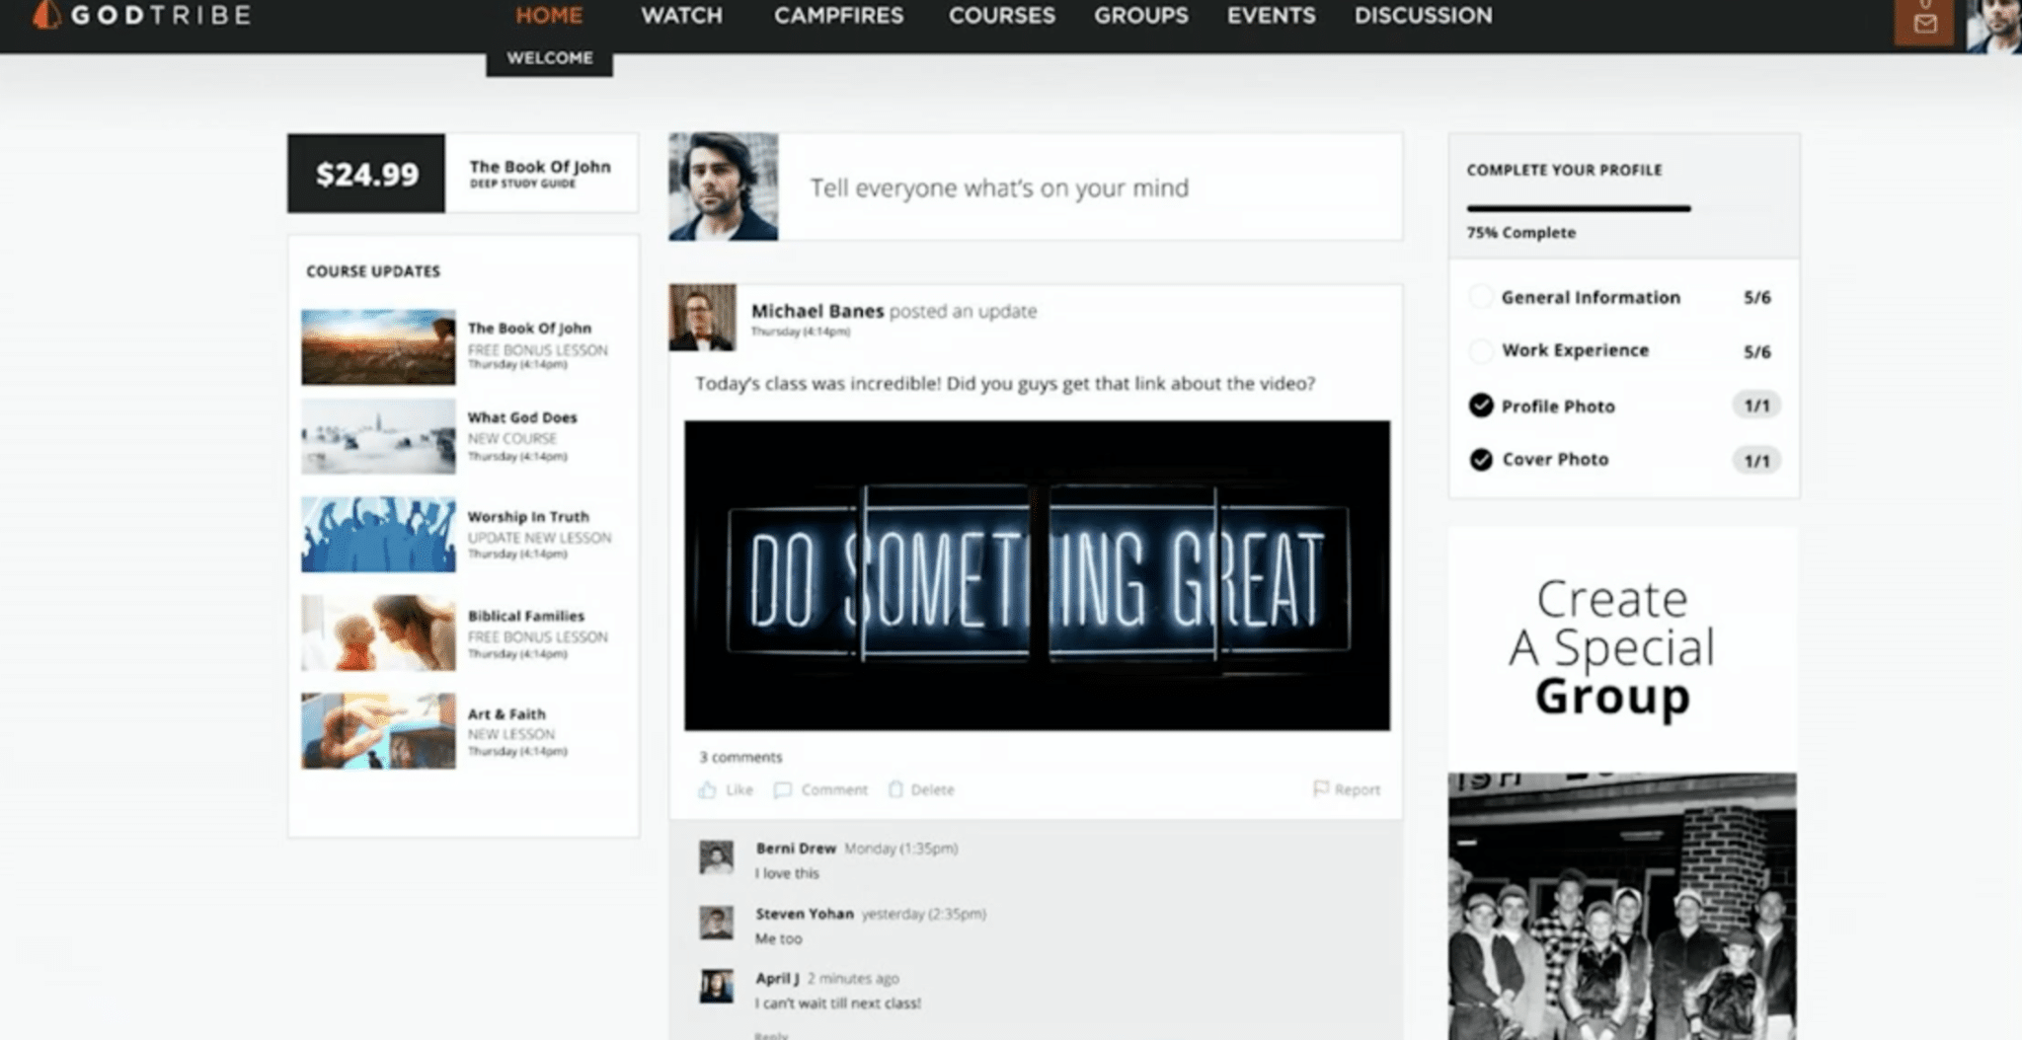Like Michael Banes' post with thumbs-up
2022x1040 pixels.
[708, 789]
